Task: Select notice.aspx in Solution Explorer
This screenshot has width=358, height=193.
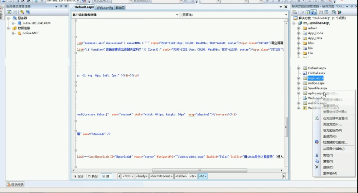Action: pos(316,83)
